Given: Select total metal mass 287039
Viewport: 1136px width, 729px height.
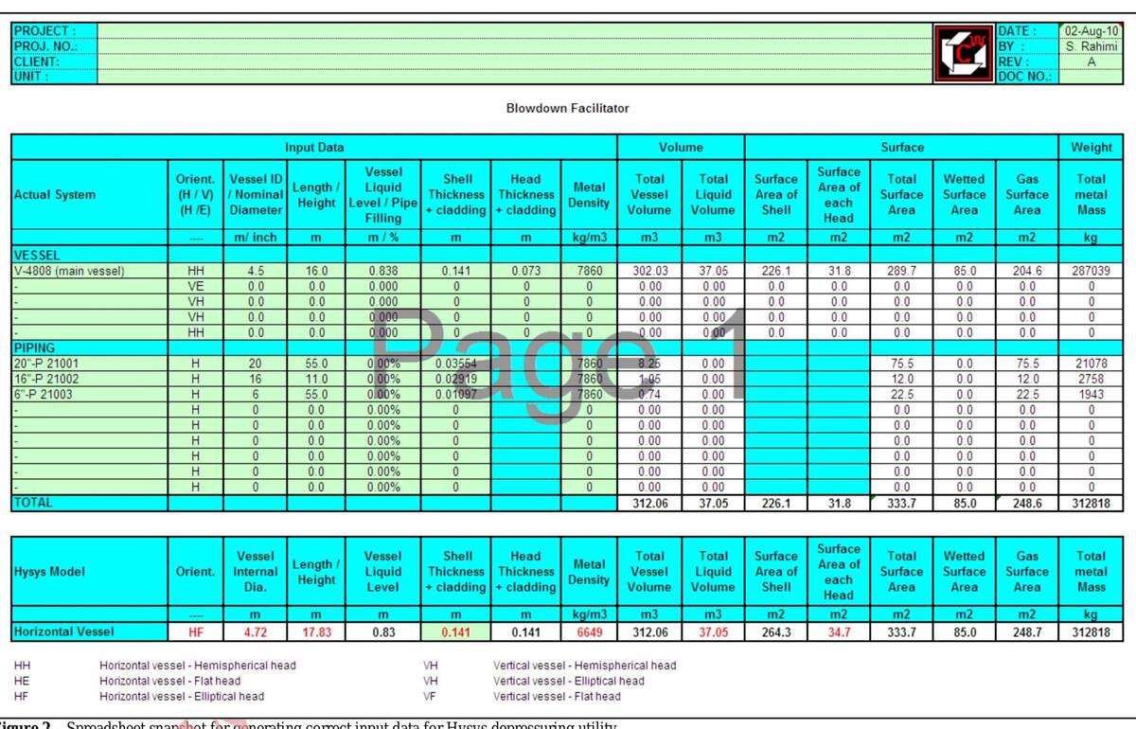Looking at the screenshot, I should click(1092, 271).
